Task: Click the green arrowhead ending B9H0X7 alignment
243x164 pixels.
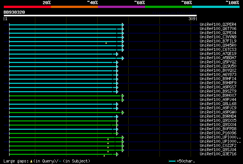Action: pyautogui.click(x=123, y=96)
